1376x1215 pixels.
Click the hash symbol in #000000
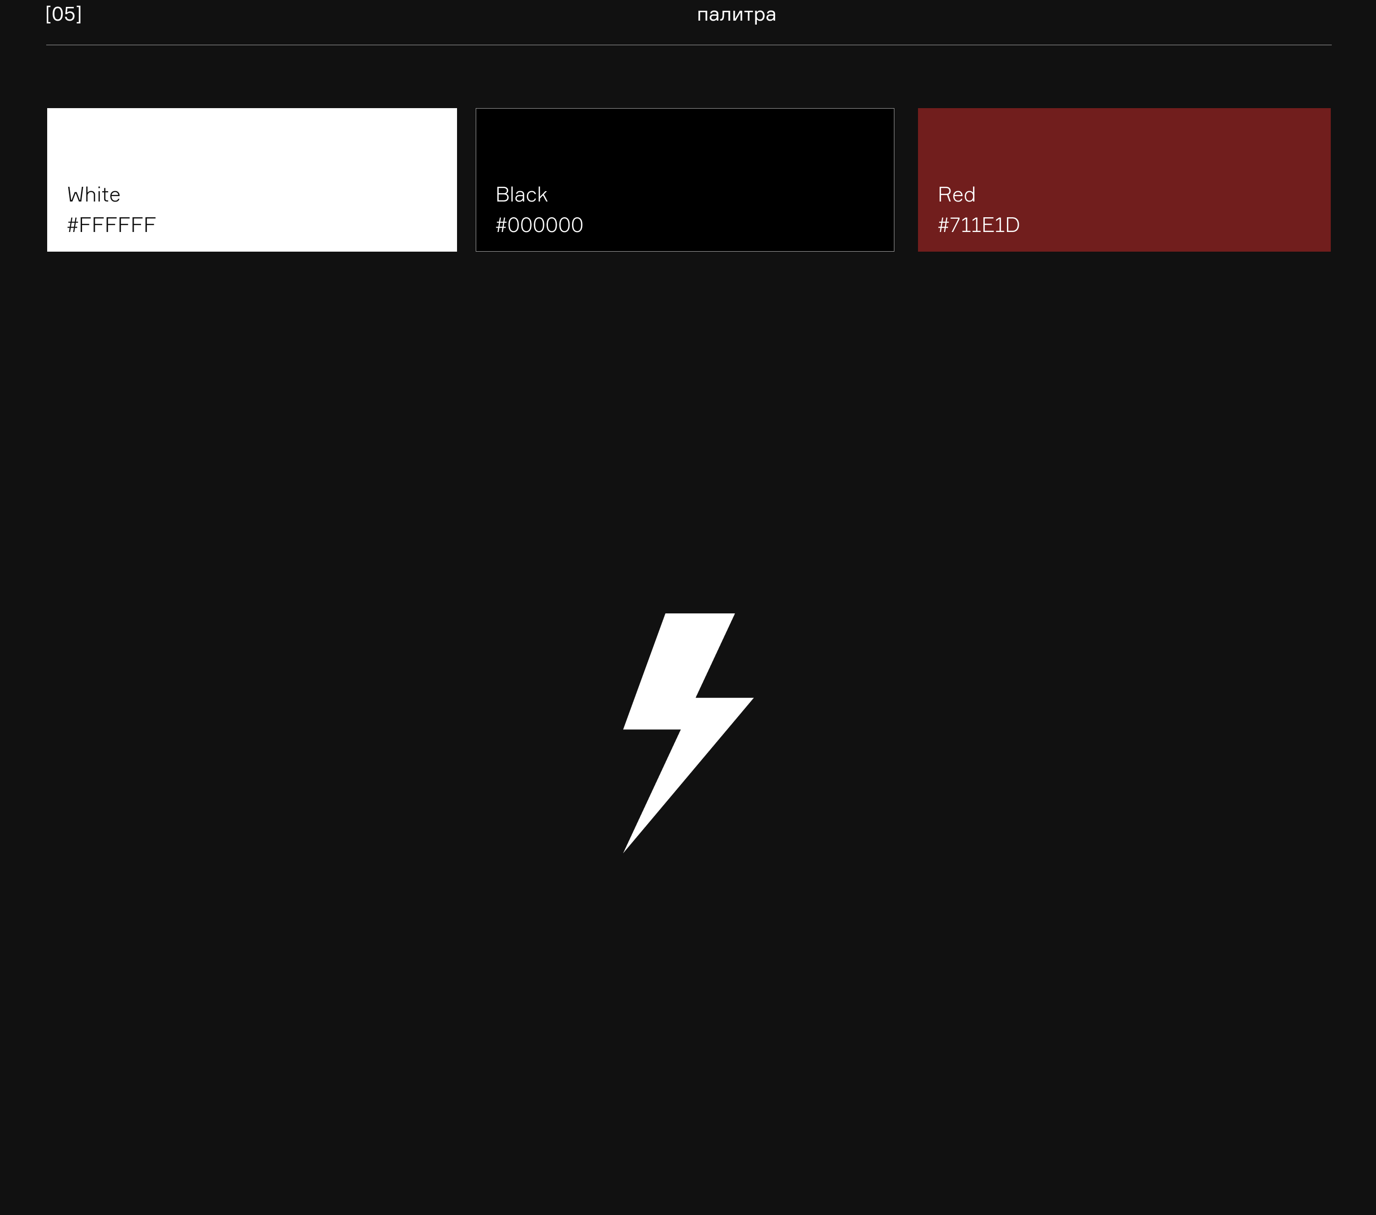click(x=501, y=225)
